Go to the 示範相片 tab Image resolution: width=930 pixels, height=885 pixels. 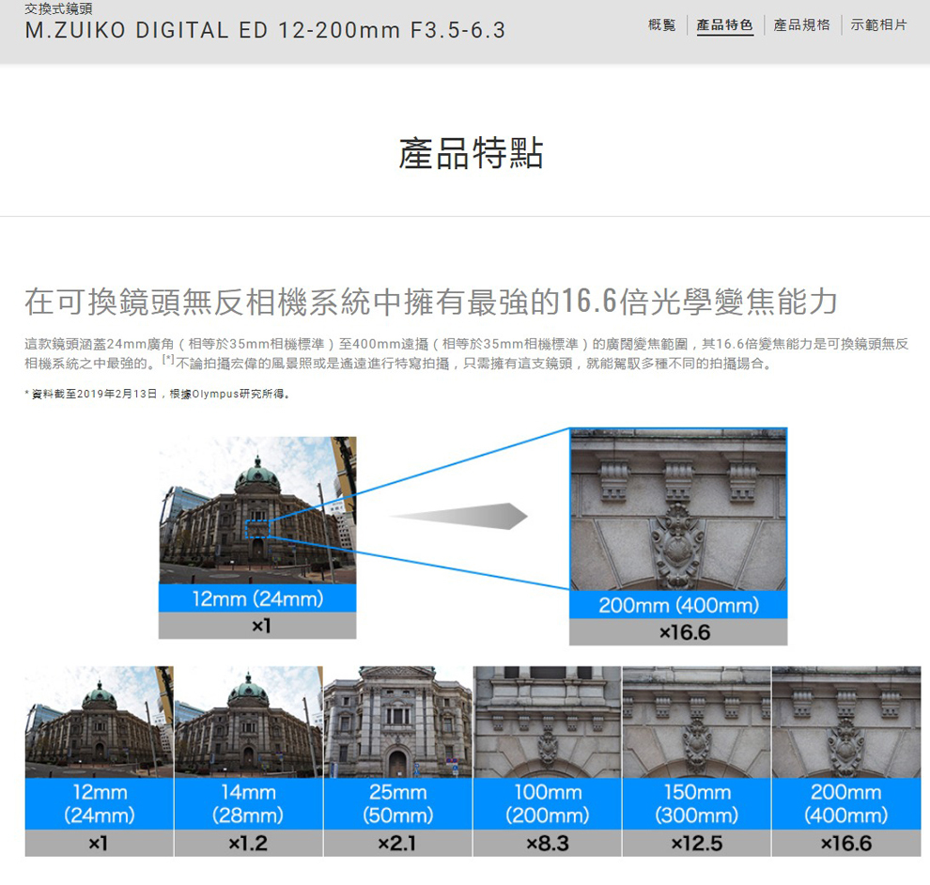point(878,25)
